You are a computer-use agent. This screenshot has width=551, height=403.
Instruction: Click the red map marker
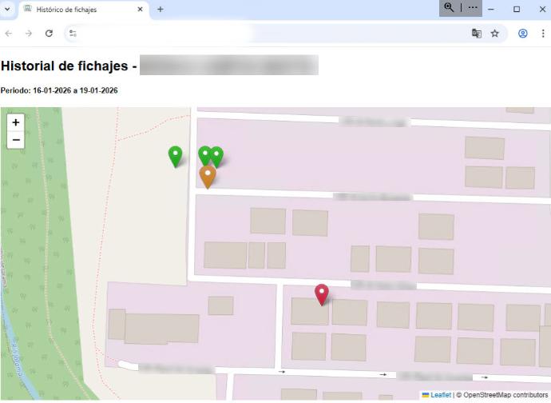(322, 293)
